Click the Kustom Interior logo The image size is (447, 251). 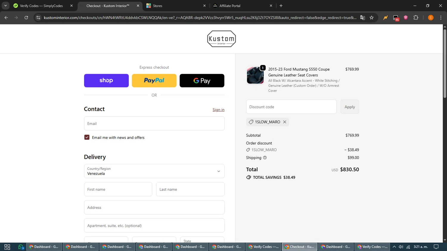coord(221,39)
